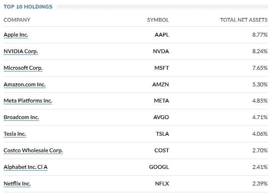Open the Alphabet Inc. Cl A link
Screen dimensions: 272x194
(26, 167)
